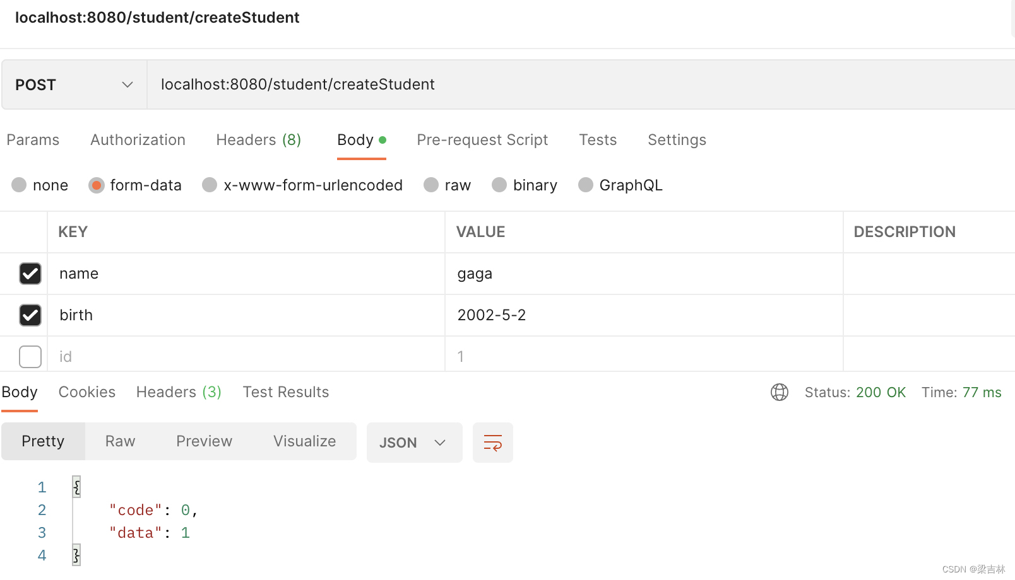Switch to Raw response view
1015x580 pixels.
point(120,441)
